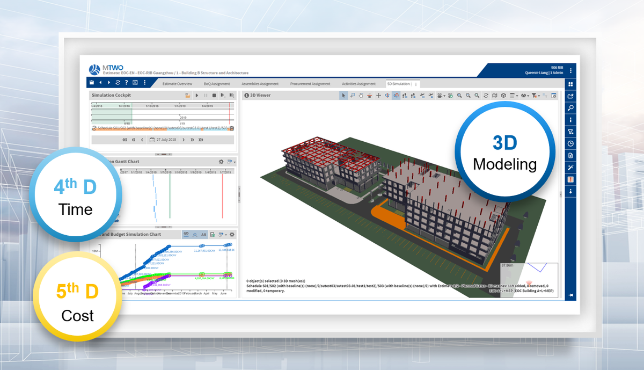644x370 pixels.
Task: Click the document refresh icon in Budget Chart
Action: pos(213,235)
